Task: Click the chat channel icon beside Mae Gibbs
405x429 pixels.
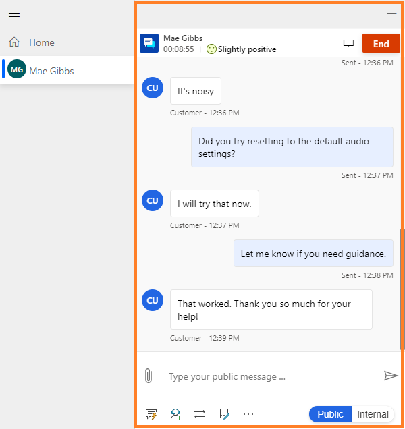Action: coord(149,43)
